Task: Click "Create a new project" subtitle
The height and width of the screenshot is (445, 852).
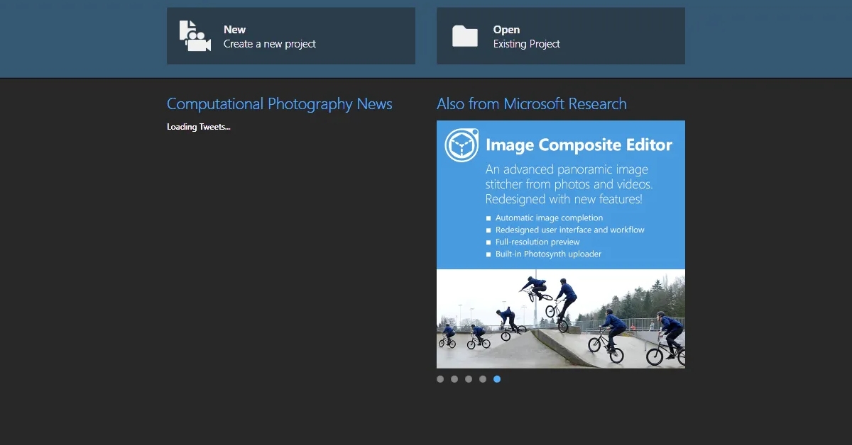Action: click(x=270, y=44)
